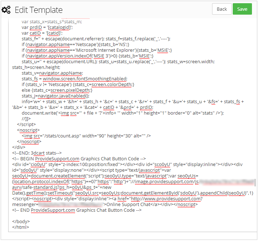Click the closing </script> tag after //]]>
The height and width of the screenshot is (241, 258).
(x=26, y=124)
